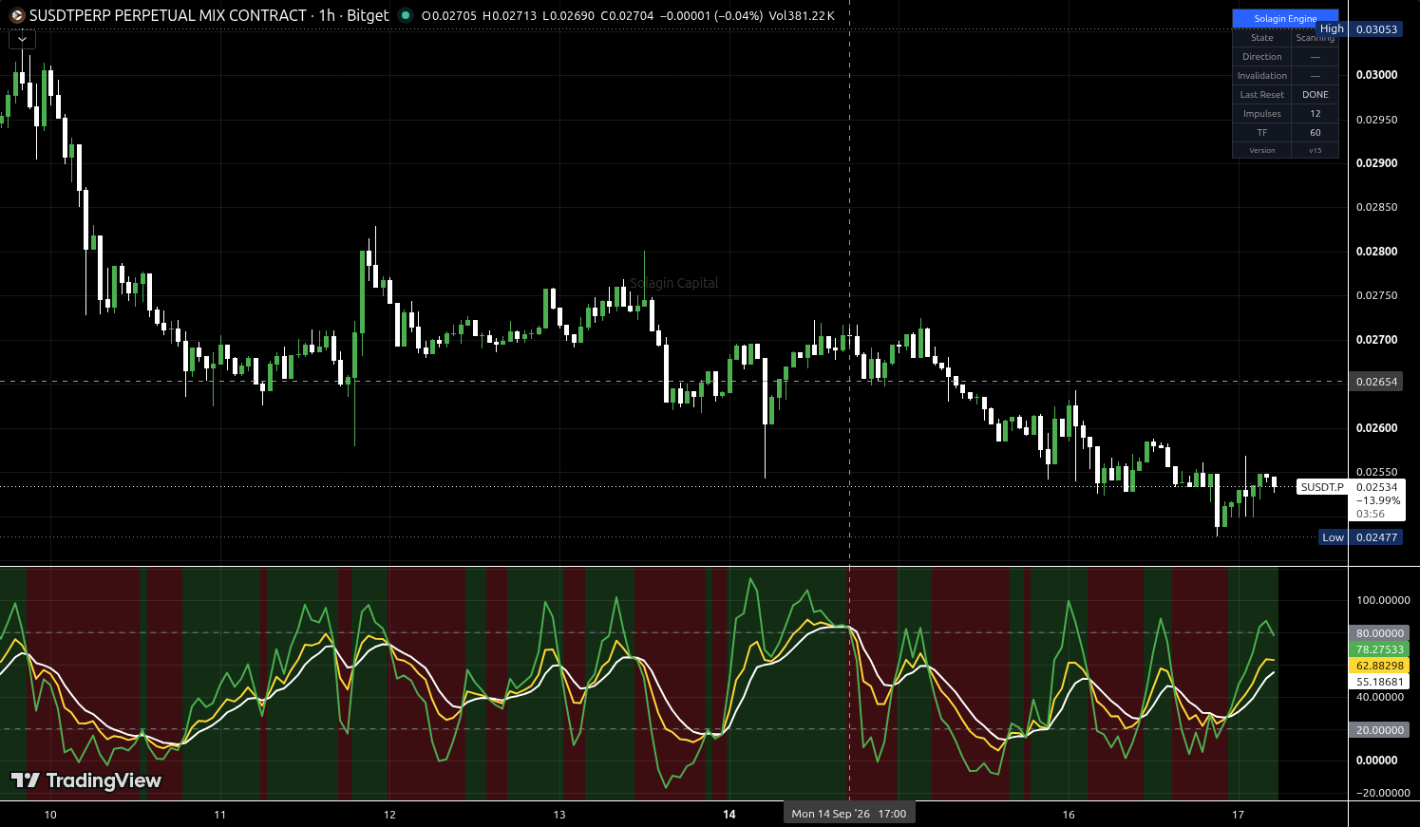The width and height of the screenshot is (1420, 827).
Task: Click the TF value 60 cell
Action: pyautogui.click(x=1316, y=133)
